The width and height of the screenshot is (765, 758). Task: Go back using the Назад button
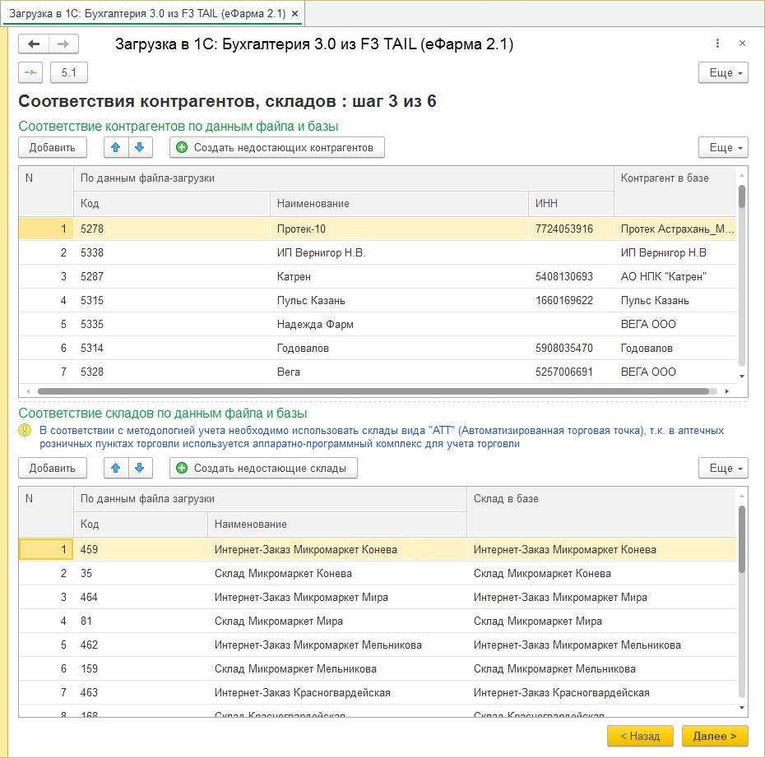tap(640, 736)
